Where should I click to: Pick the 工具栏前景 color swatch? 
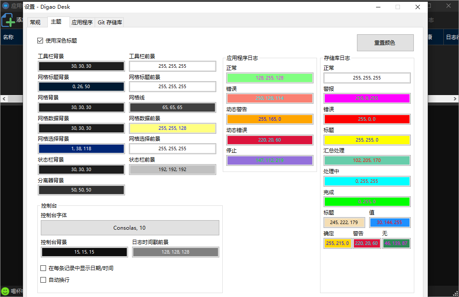coord(172,66)
